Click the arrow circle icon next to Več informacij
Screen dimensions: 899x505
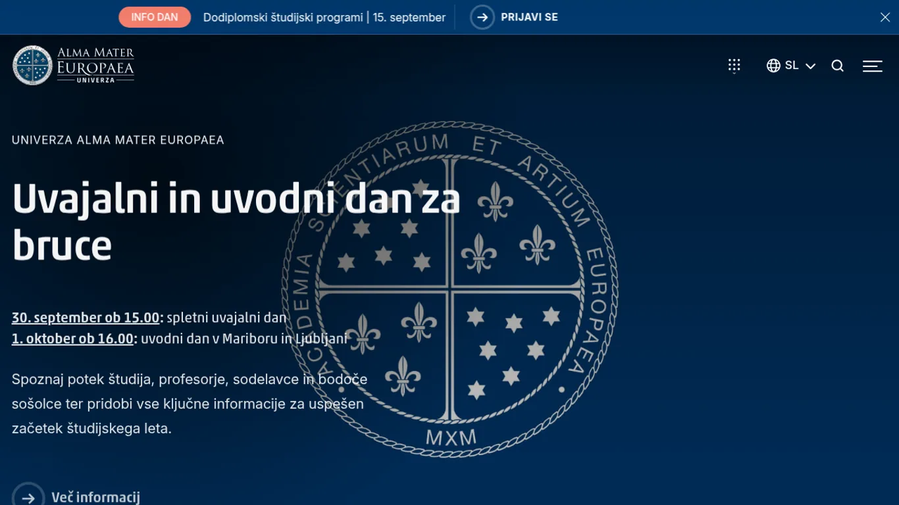pyautogui.click(x=28, y=497)
